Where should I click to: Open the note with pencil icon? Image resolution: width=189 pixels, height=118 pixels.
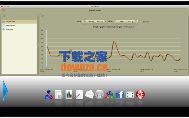click(x=79, y=94)
